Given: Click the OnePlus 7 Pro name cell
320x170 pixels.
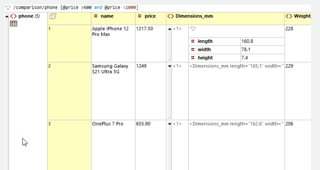Looking at the screenshot, I should tap(113, 145).
